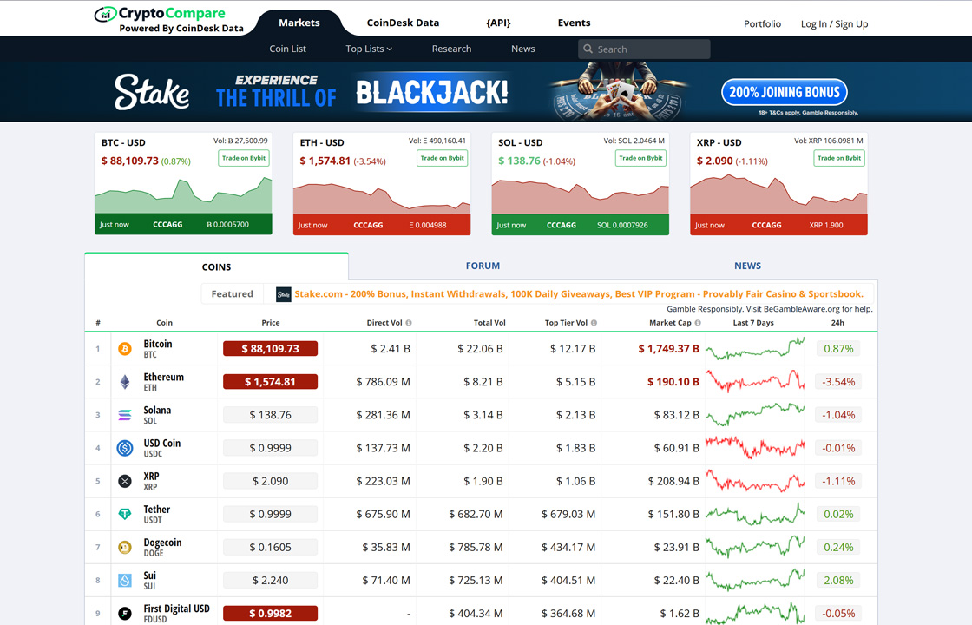This screenshot has width=972, height=625.
Task: Open the Sui coin name link
Action: point(150,576)
